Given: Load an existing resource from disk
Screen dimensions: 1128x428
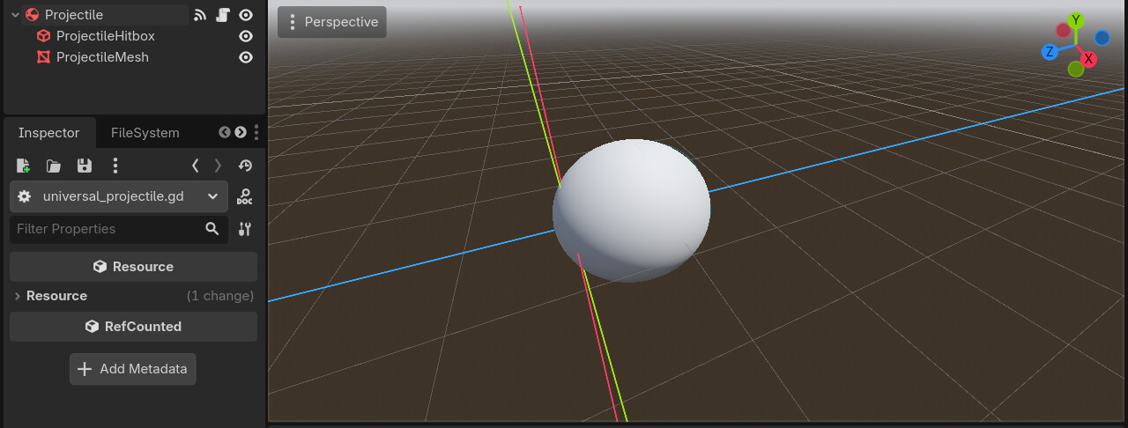Looking at the screenshot, I should point(54,166).
